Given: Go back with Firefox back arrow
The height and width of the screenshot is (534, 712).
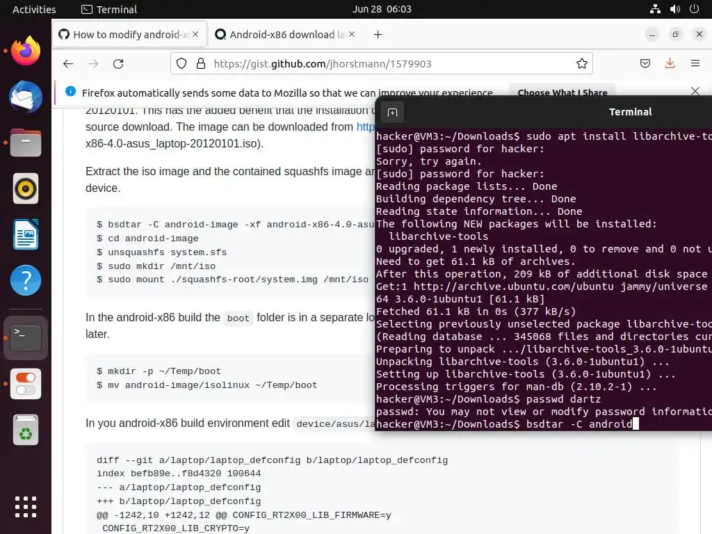Looking at the screenshot, I should tap(68, 63).
